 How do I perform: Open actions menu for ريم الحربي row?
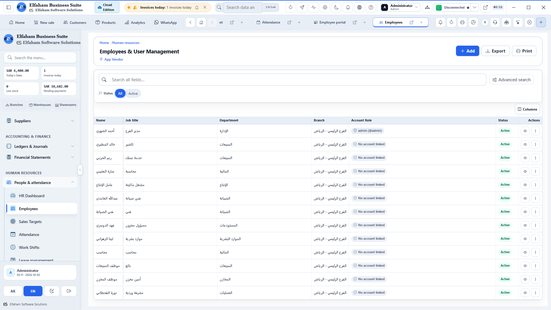click(536, 158)
